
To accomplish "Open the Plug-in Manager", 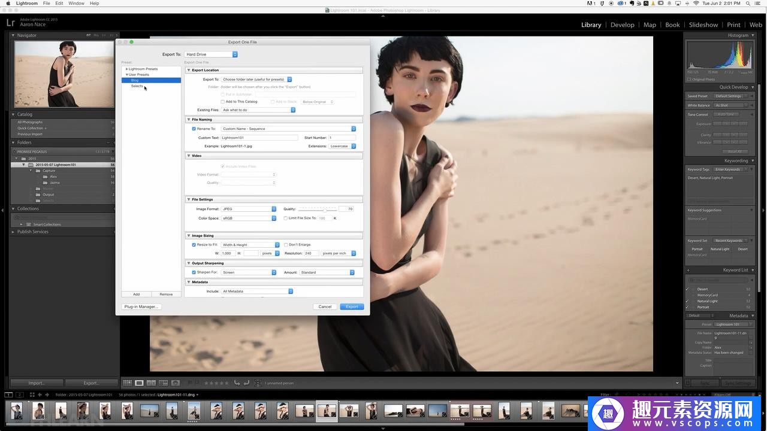I will pos(141,306).
